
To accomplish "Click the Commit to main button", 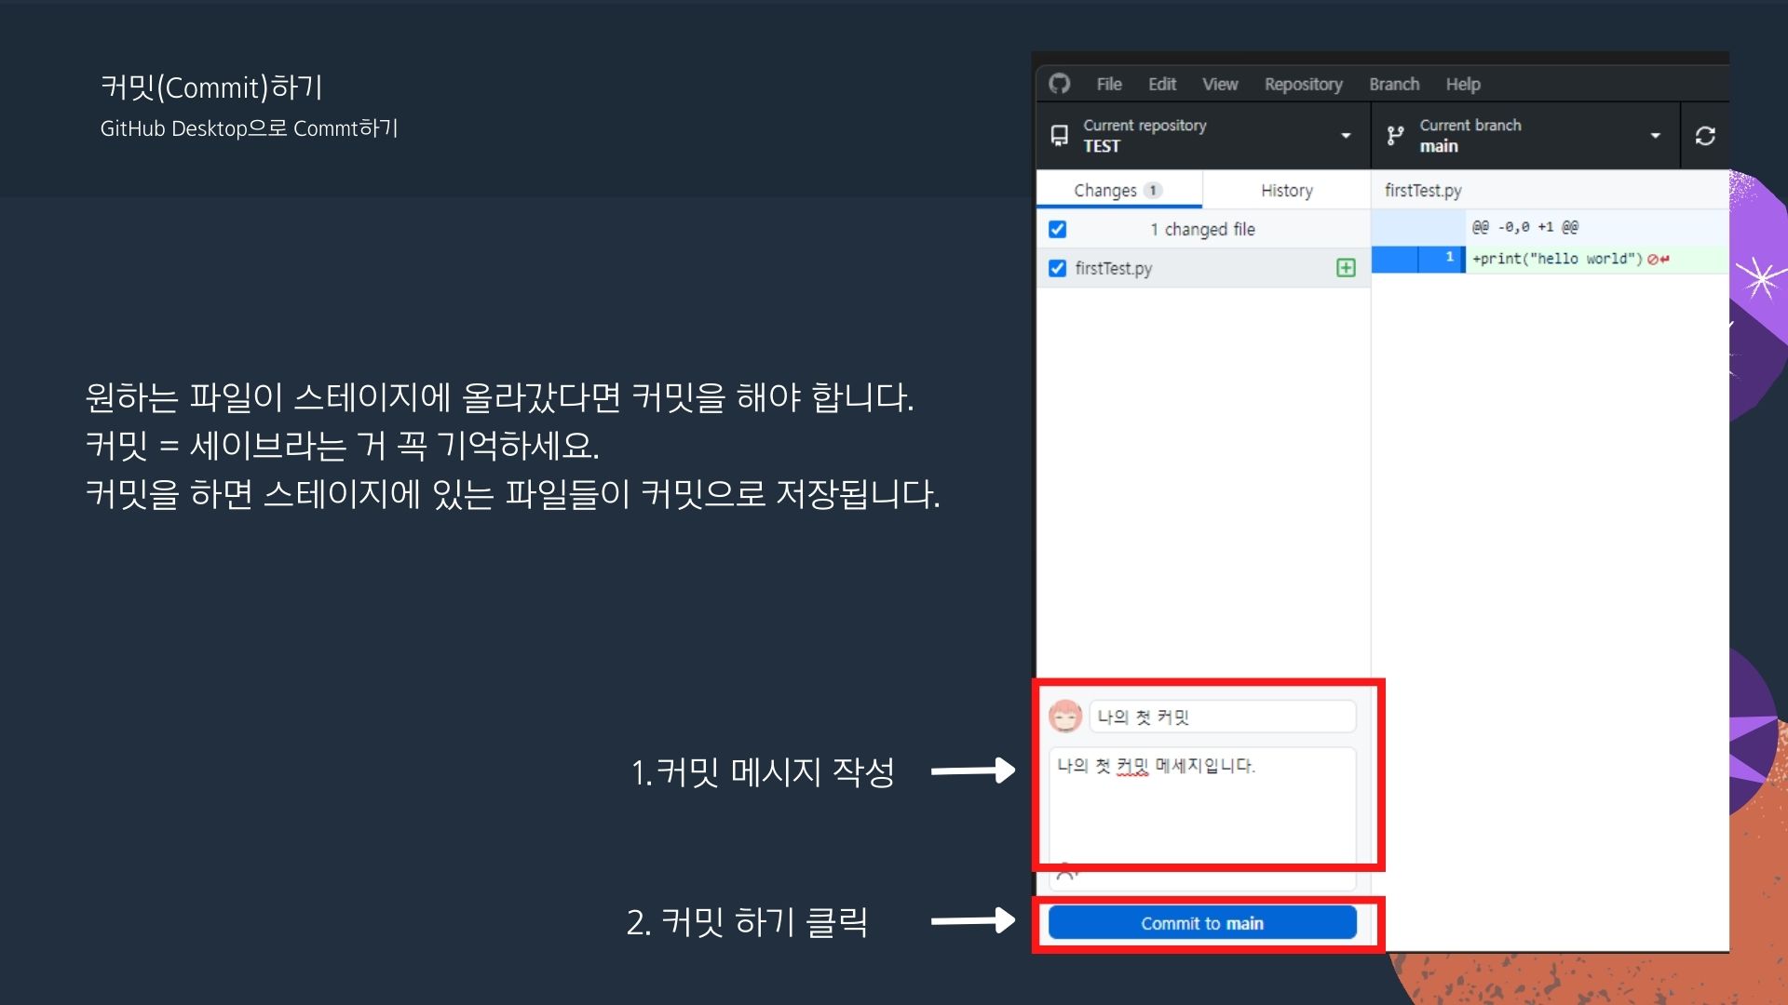I will [x=1202, y=923].
